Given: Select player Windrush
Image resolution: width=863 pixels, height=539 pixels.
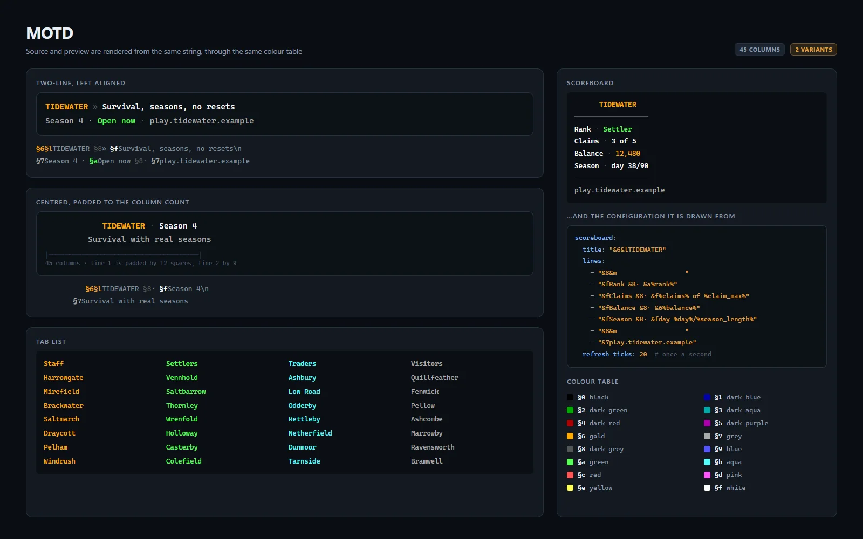Looking at the screenshot, I should coord(59,461).
